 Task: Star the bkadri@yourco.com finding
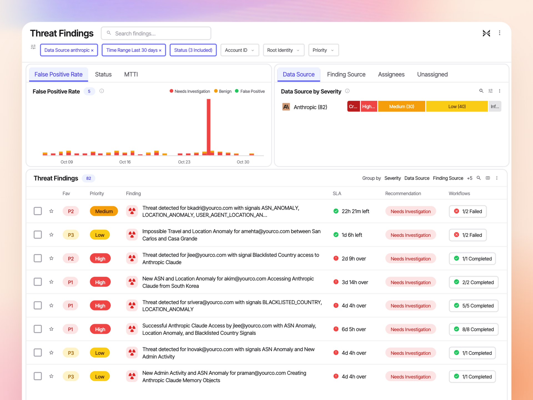[x=51, y=211]
